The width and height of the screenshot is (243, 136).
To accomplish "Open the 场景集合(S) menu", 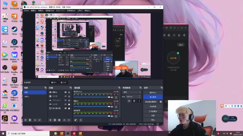I will 71,11.
